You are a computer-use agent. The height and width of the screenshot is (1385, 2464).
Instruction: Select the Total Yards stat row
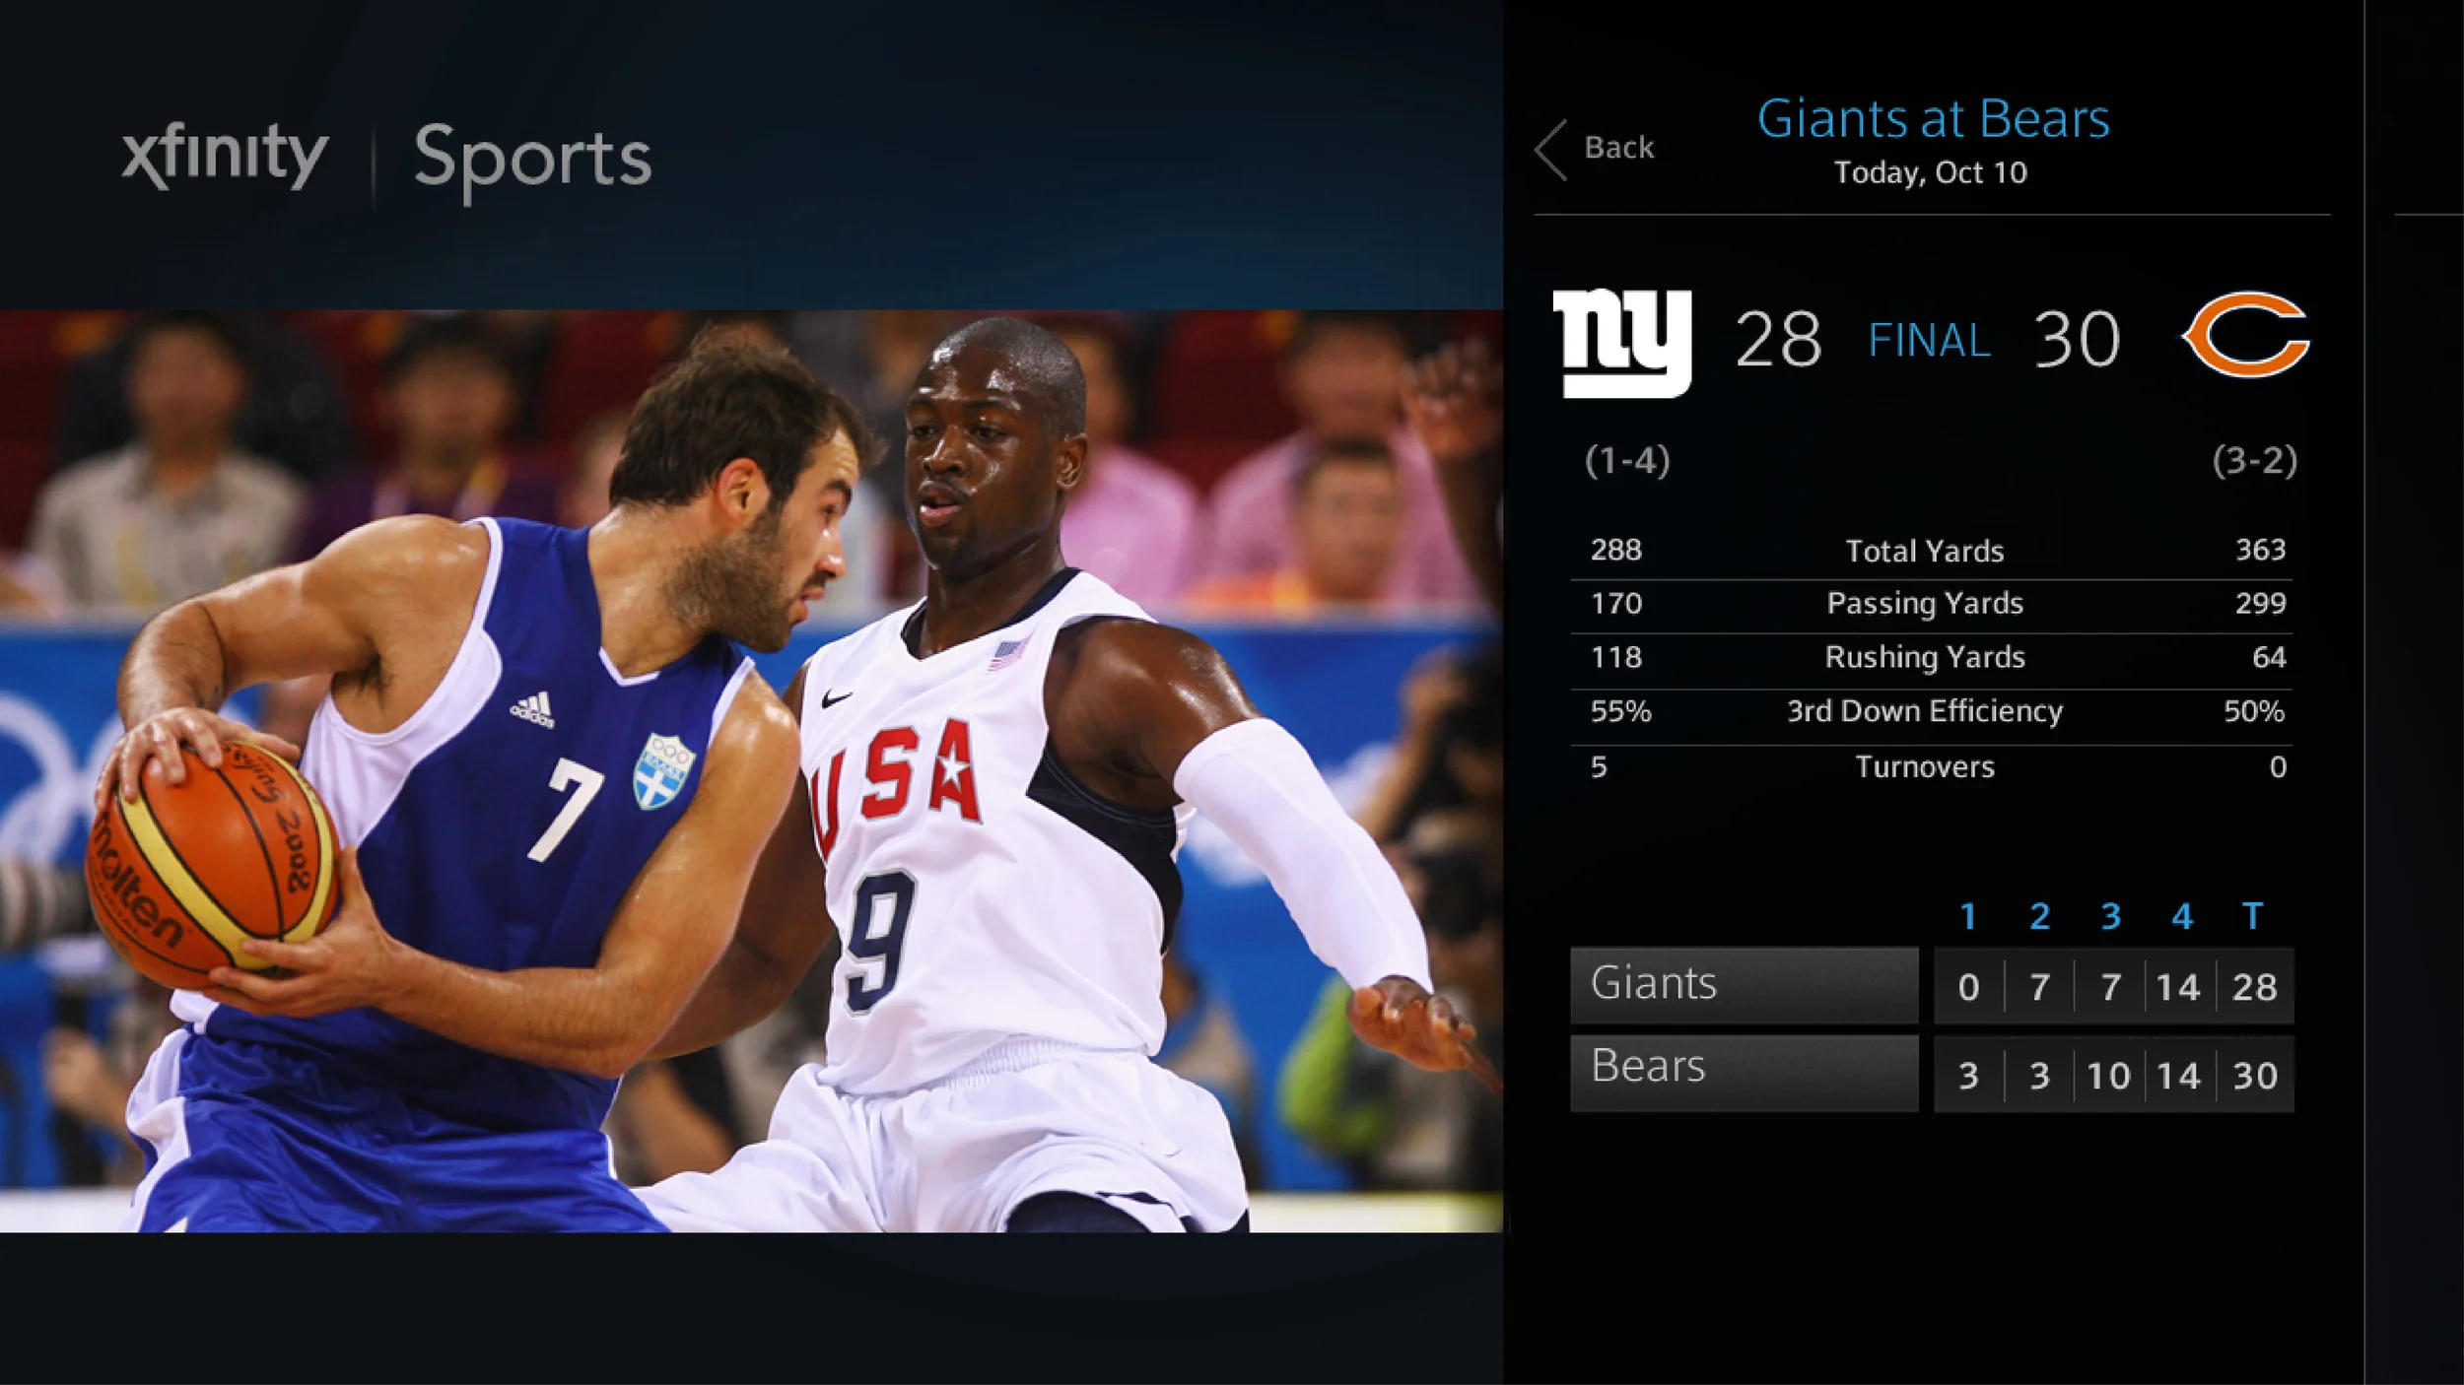[x=1931, y=551]
